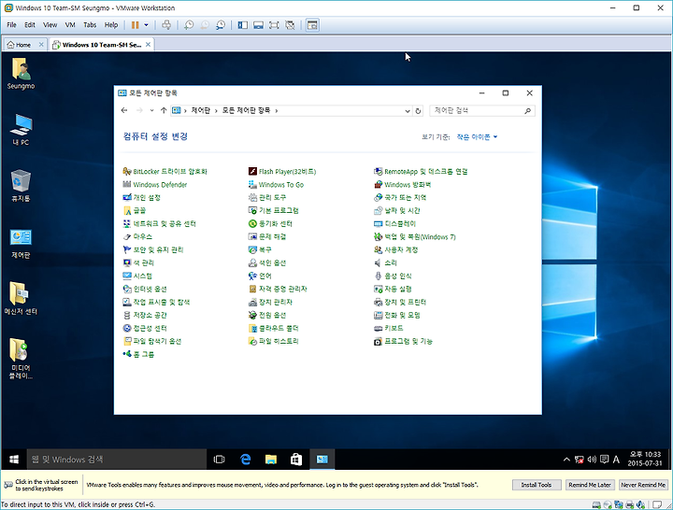Click the Install Tools button
673x510 pixels.
click(x=537, y=485)
